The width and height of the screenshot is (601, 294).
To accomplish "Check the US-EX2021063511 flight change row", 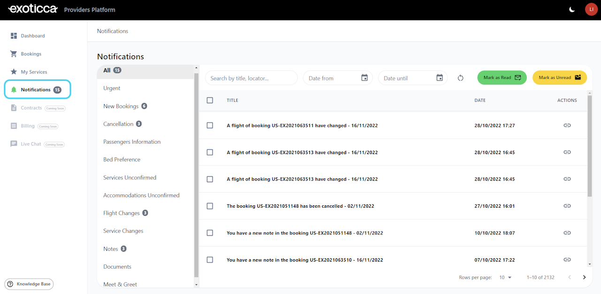I will [210, 125].
